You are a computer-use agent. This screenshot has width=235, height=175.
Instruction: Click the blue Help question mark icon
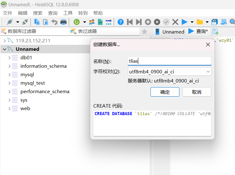(x=121, y=22)
